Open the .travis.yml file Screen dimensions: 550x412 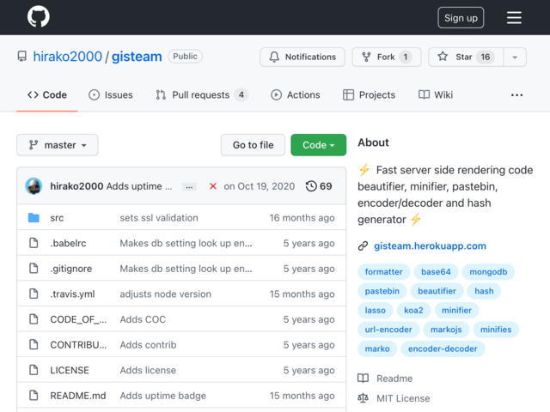point(72,294)
